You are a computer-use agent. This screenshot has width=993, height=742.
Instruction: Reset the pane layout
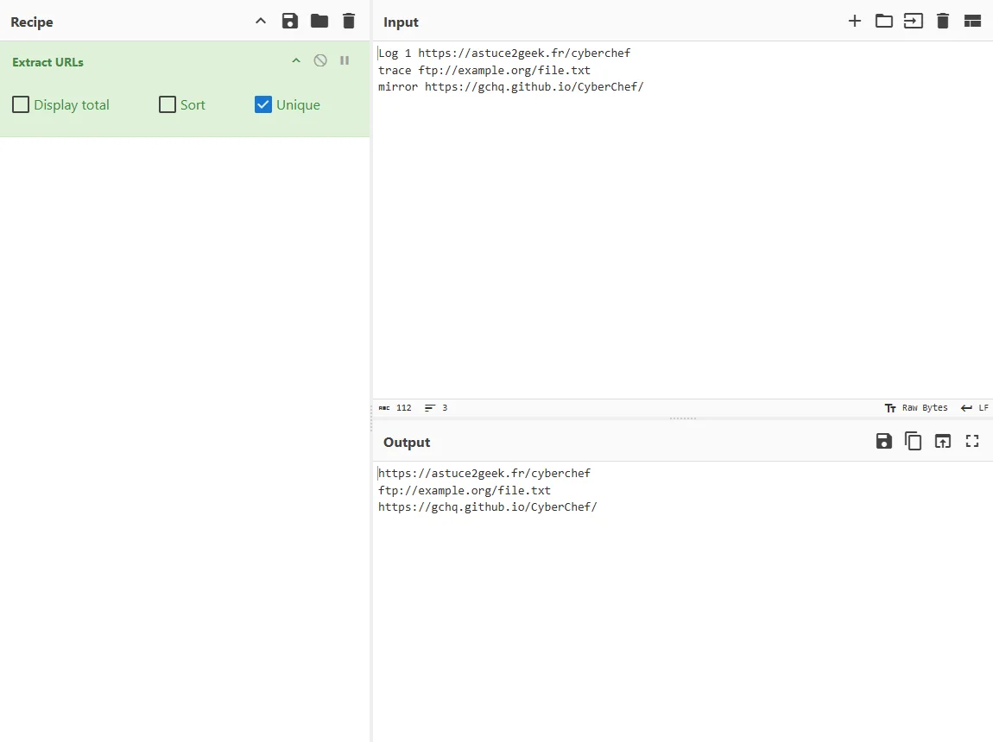click(972, 21)
